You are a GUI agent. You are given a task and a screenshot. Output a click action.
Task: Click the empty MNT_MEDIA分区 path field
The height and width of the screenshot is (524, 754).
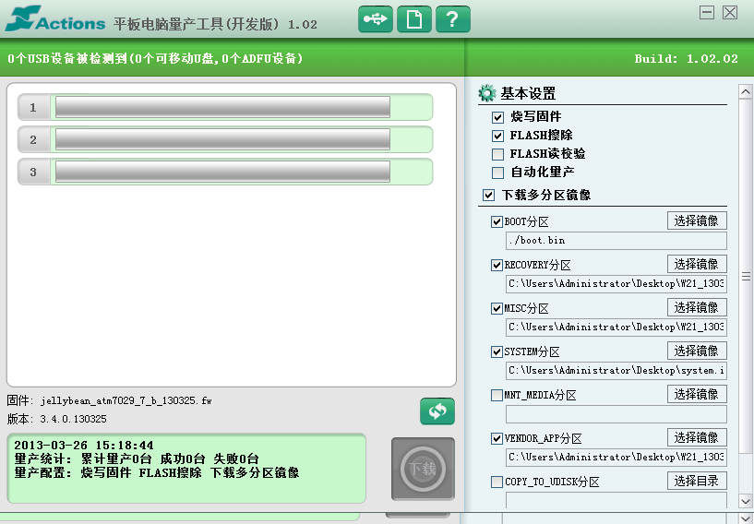pos(616,414)
